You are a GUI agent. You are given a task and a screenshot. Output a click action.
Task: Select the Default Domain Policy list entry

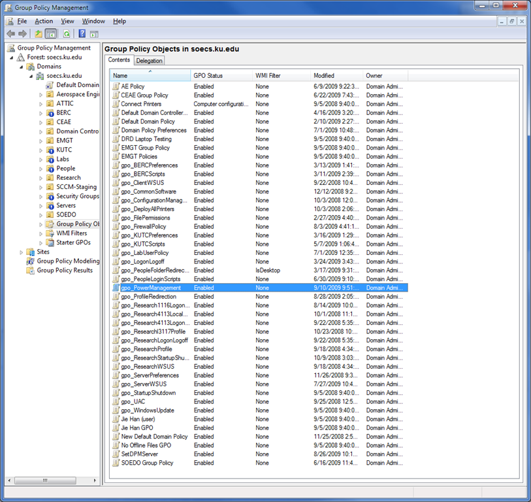(148, 122)
